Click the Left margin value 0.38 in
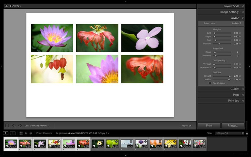The width and height of the screenshot is (251, 157). pyautogui.click(x=237, y=33)
